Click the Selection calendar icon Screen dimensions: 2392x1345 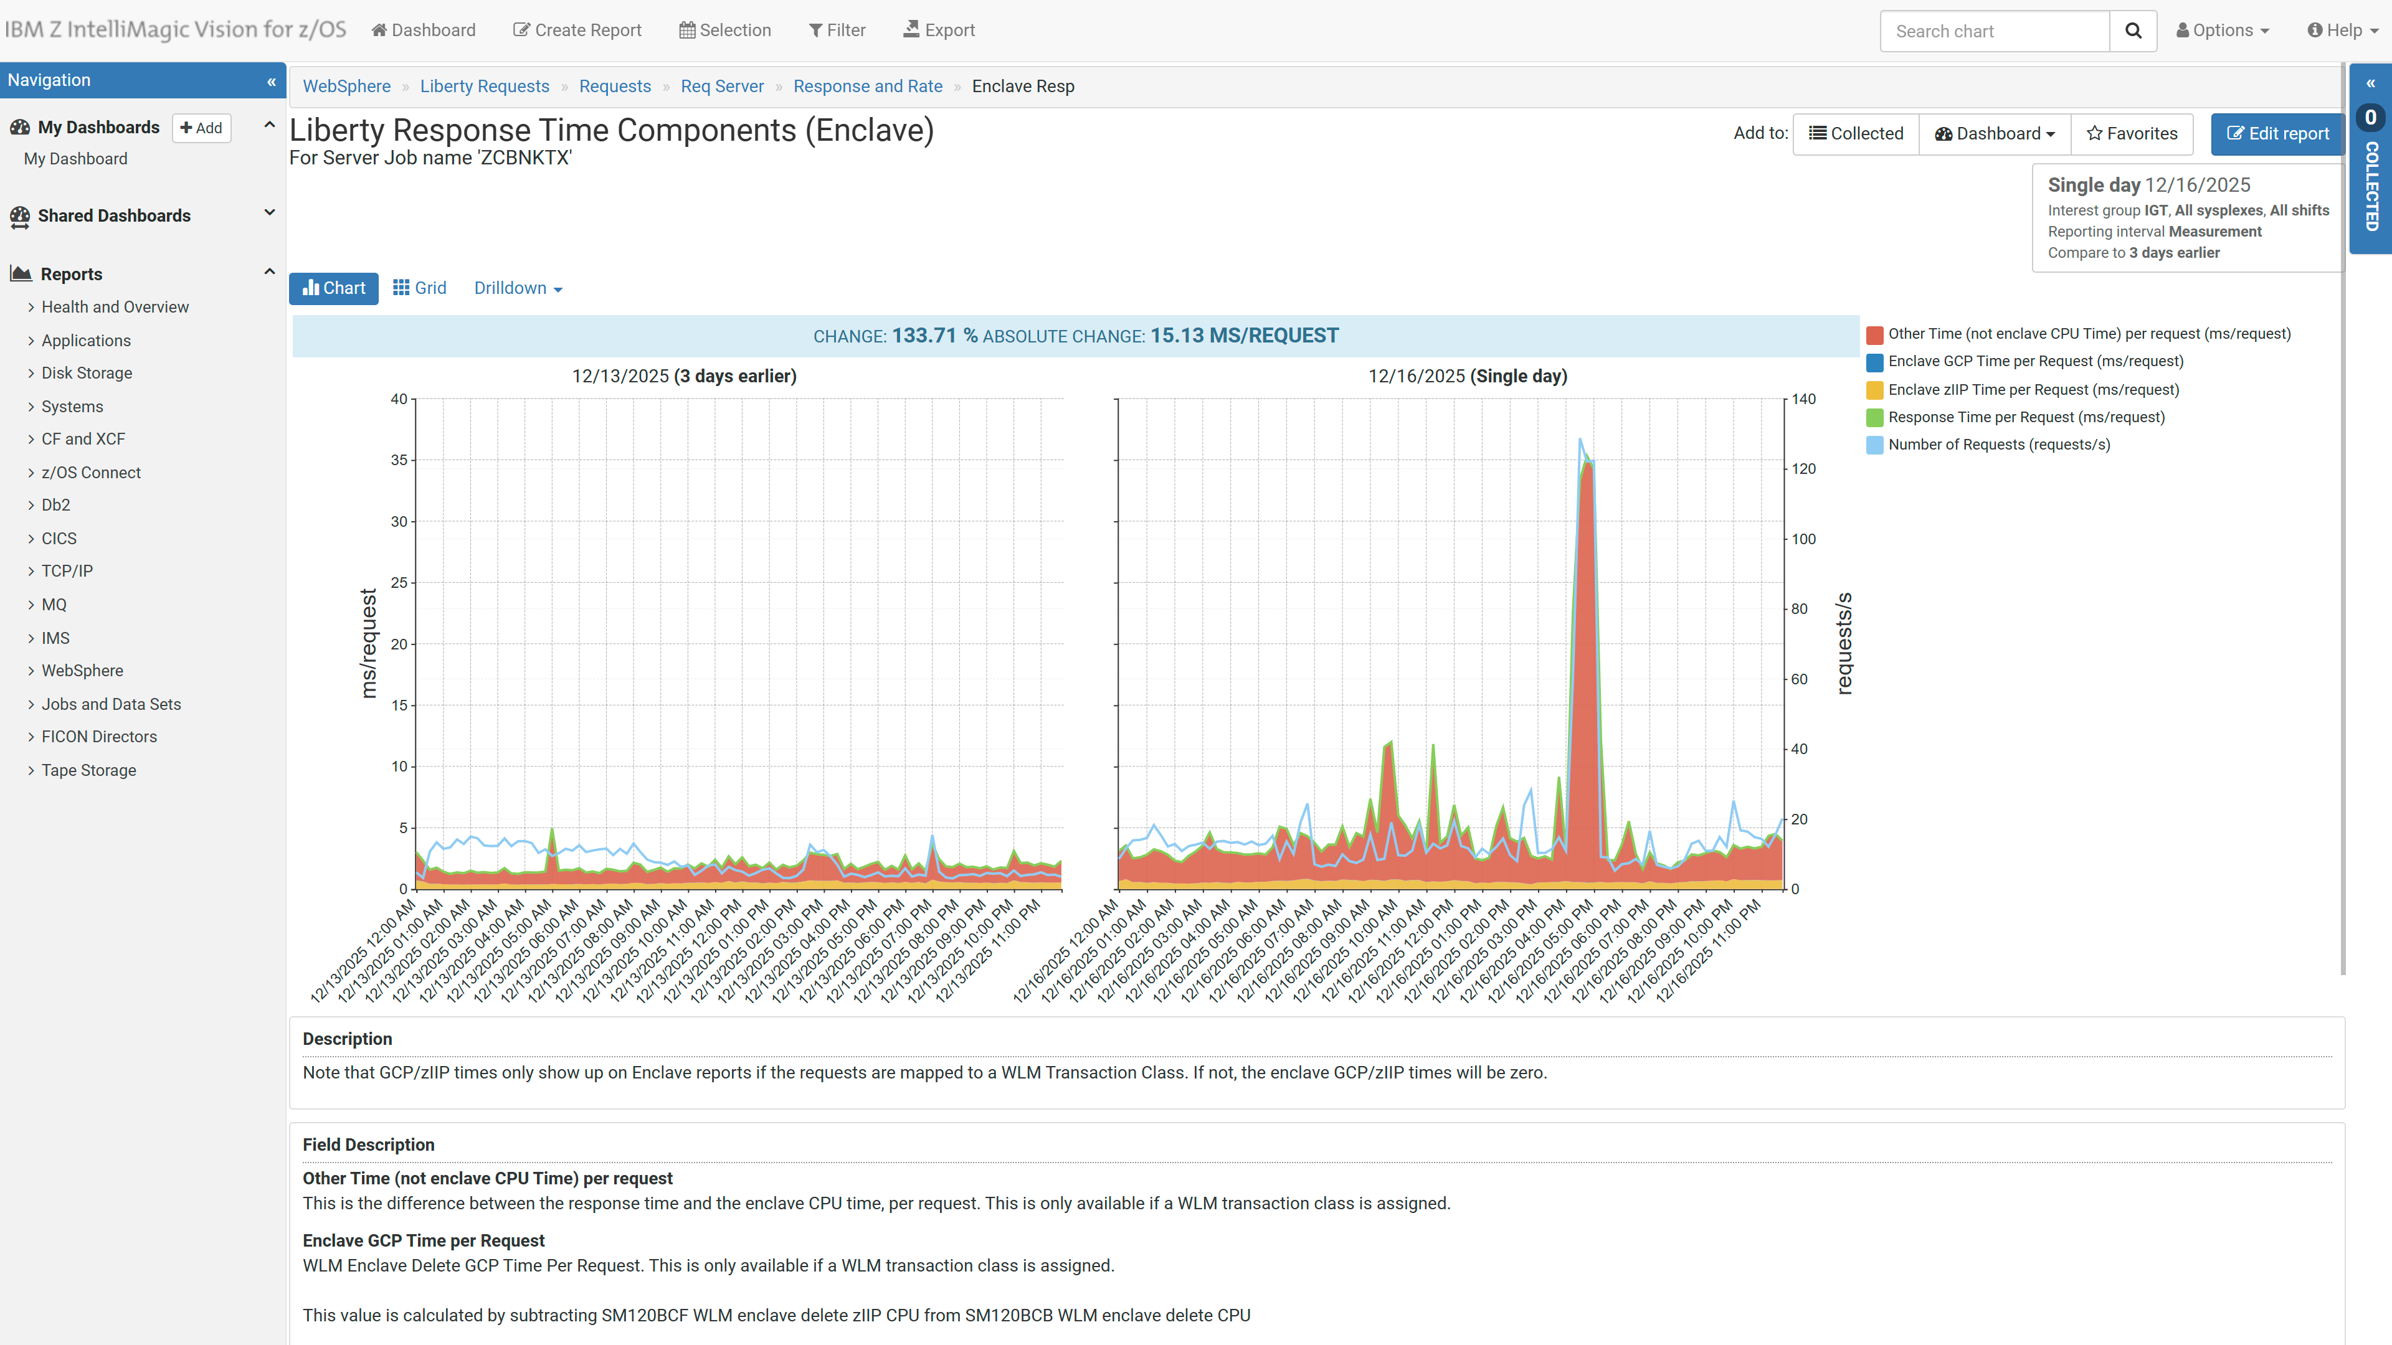coord(687,30)
